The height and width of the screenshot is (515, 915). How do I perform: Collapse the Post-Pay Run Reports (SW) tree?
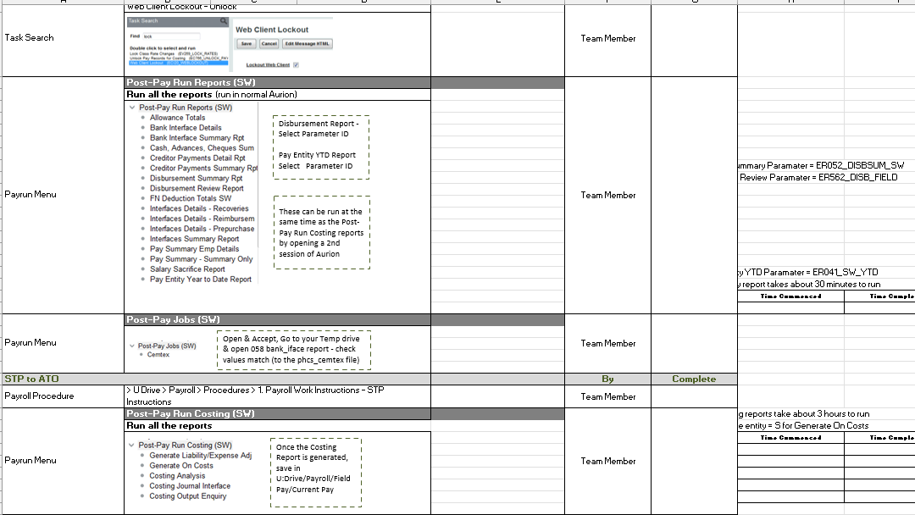click(132, 108)
